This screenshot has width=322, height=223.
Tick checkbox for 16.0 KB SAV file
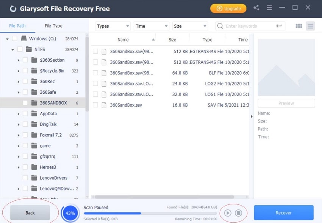click(x=95, y=105)
